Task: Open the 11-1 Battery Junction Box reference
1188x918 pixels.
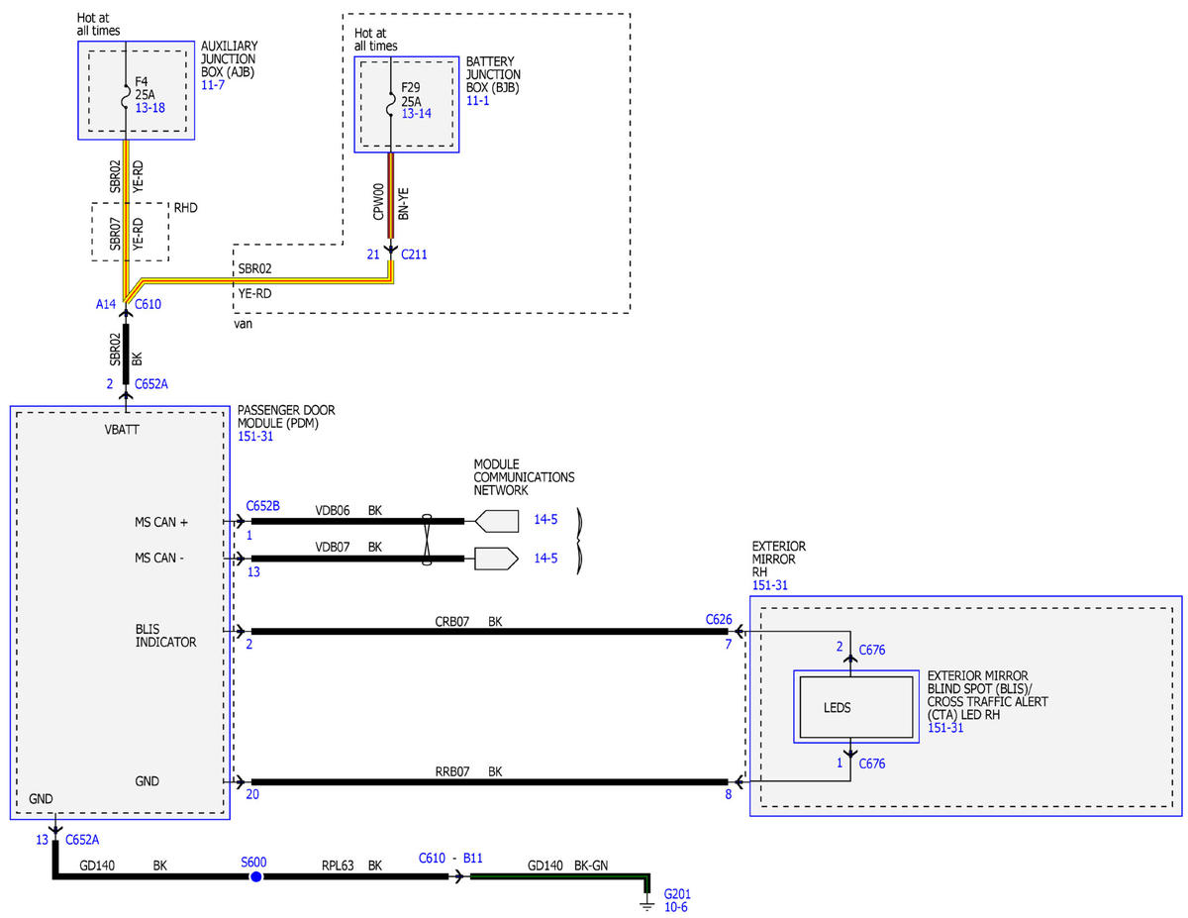Action: click(x=477, y=101)
